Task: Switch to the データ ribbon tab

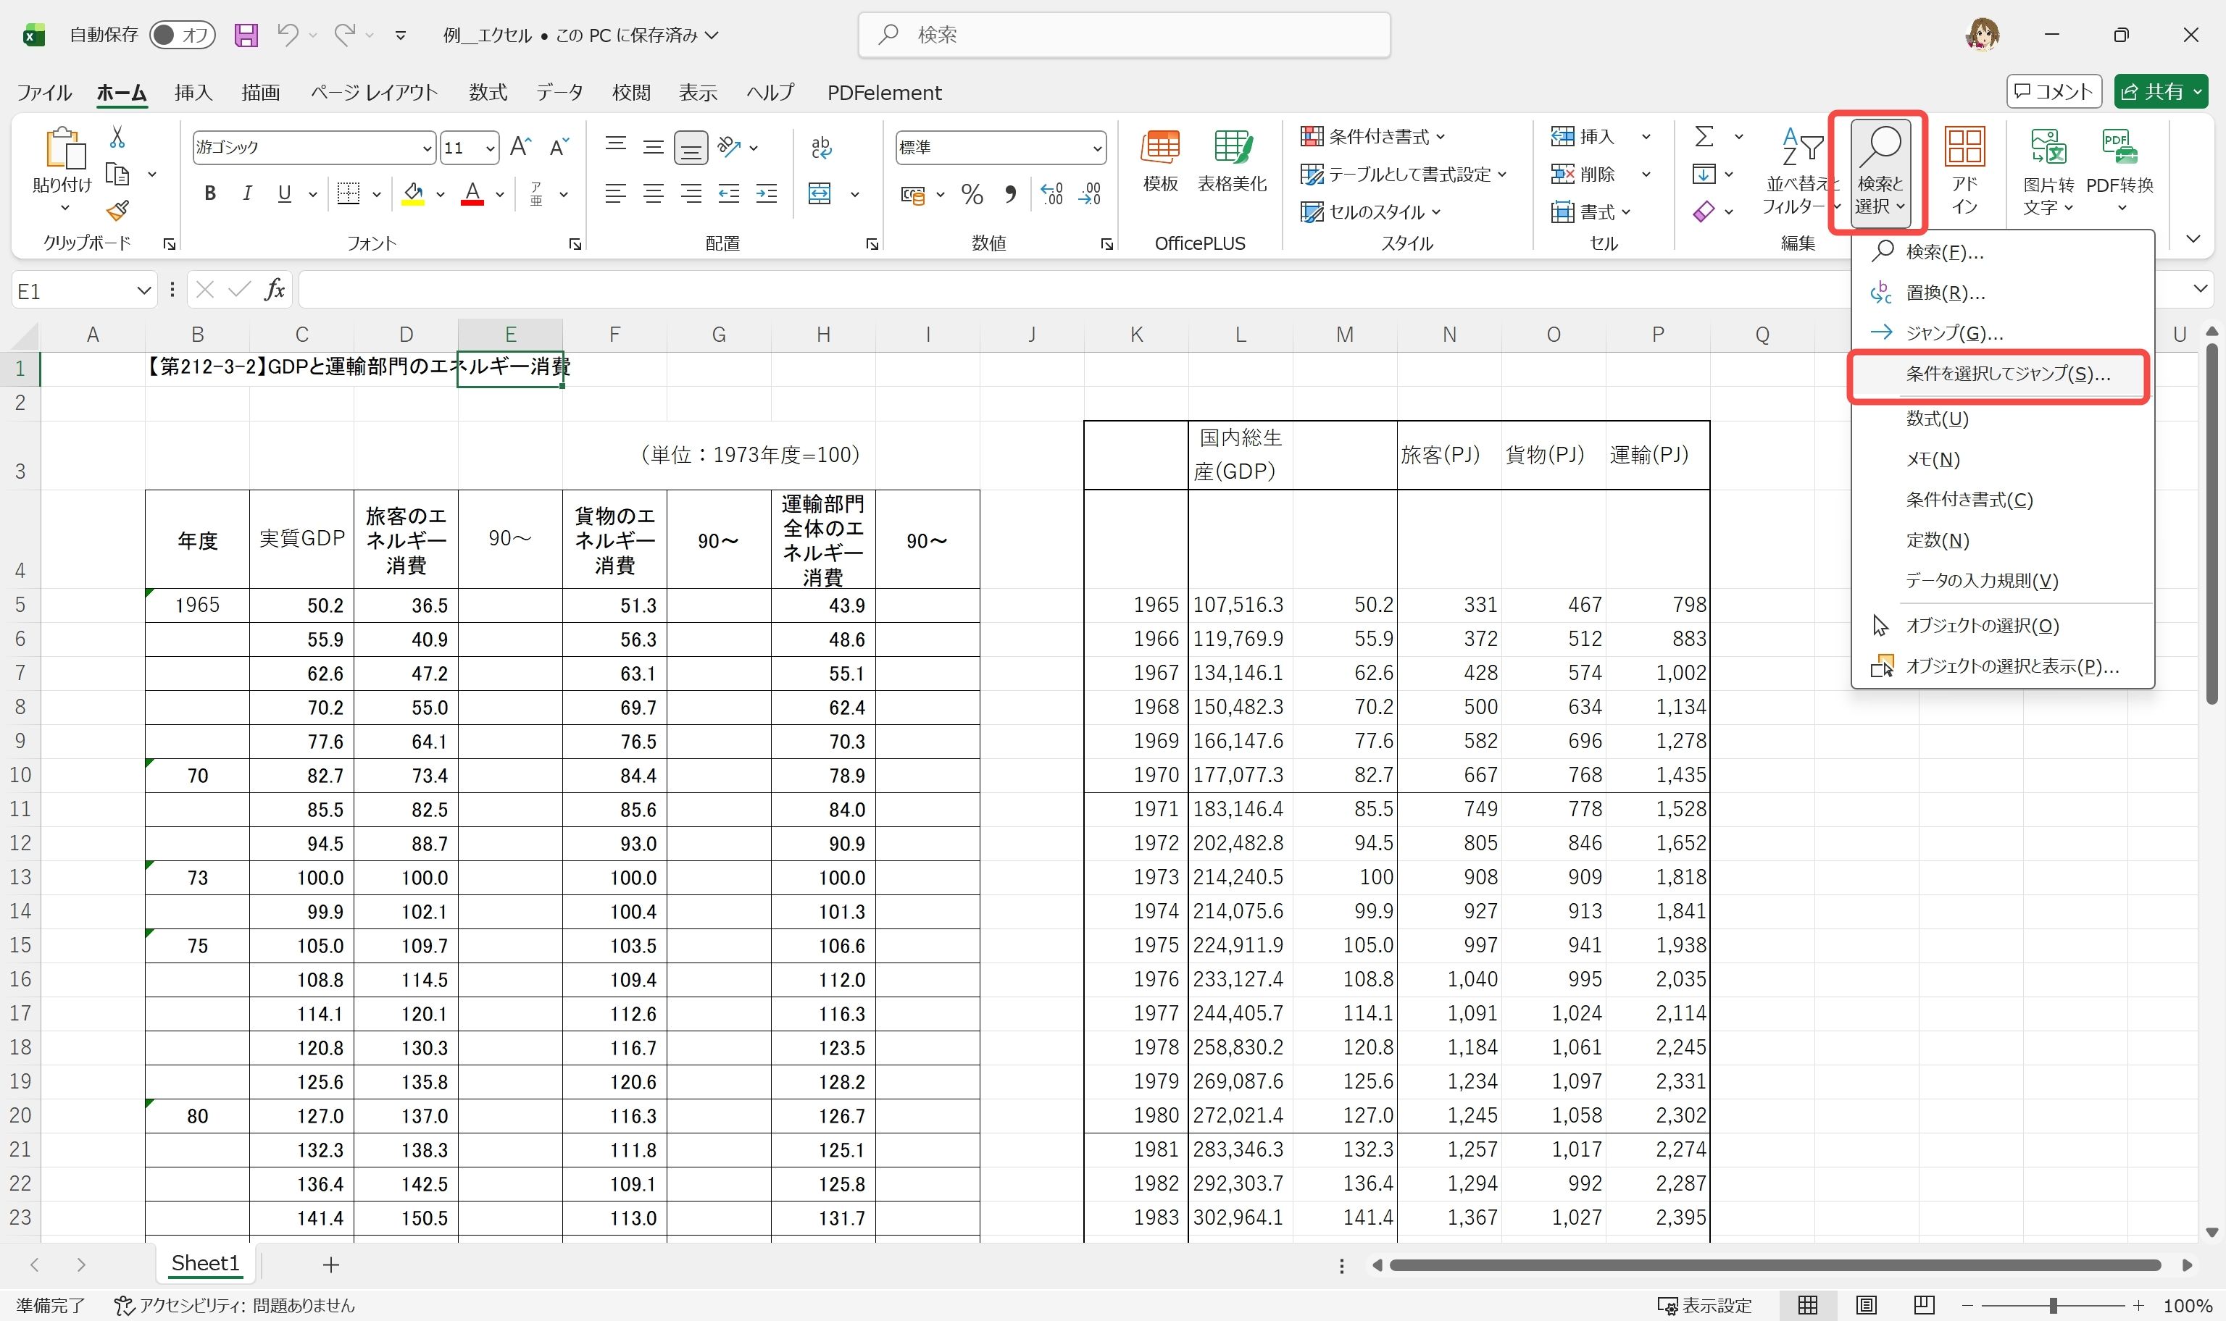Action: coord(559,92)
